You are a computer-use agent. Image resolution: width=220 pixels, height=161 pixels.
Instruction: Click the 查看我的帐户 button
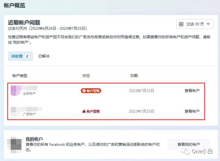tap(189, 144)
